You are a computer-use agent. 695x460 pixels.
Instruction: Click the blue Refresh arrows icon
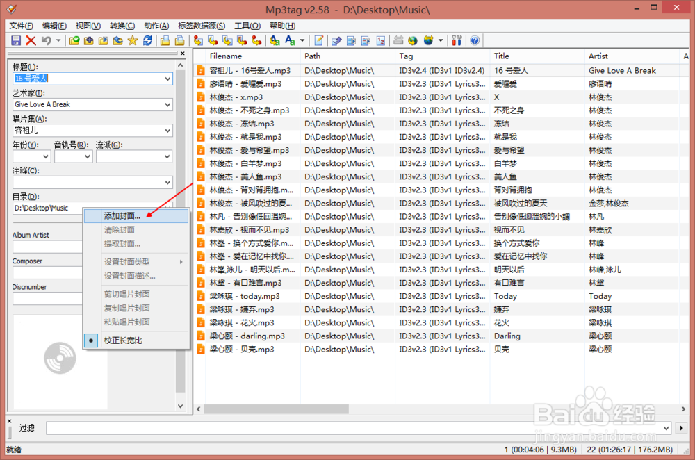pos(147,41)
